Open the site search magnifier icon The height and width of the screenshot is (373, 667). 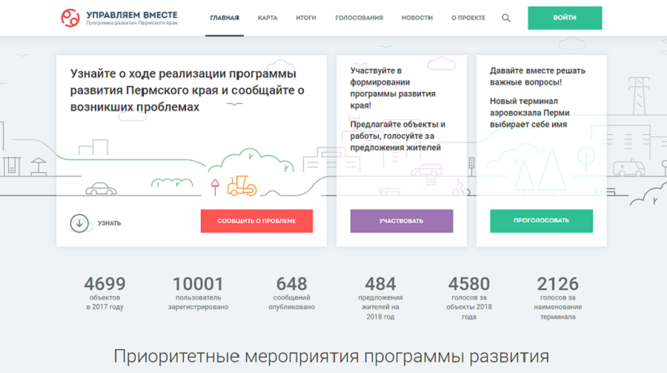[x=505, y=18]
